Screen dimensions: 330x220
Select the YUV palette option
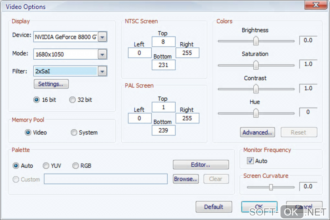point(46,166)
